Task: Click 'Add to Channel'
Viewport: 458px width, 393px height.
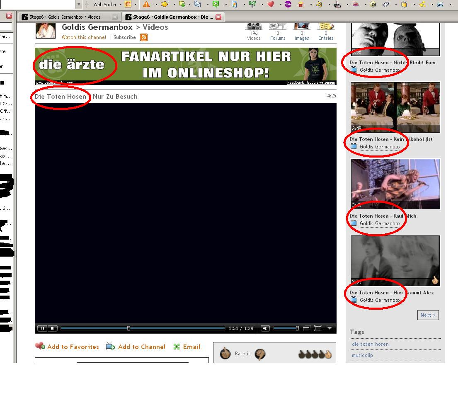Action: pos(136,347)
